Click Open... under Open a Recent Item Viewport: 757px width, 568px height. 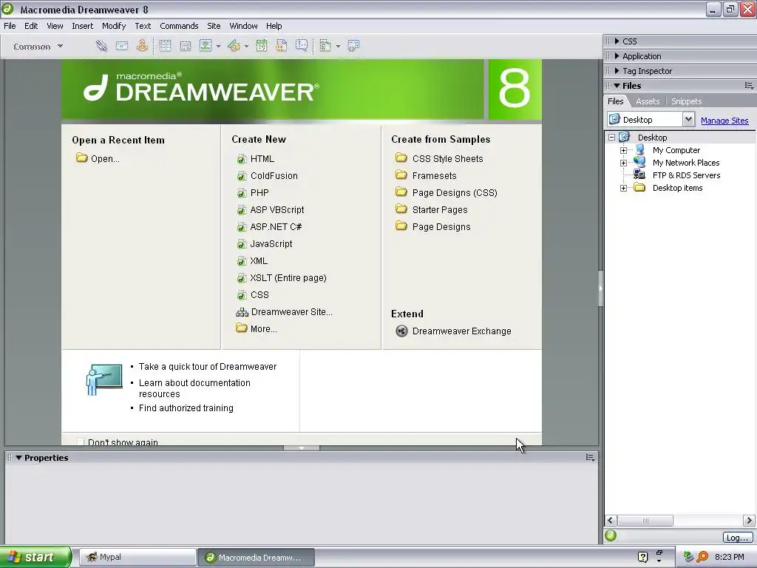pos(98,158)
